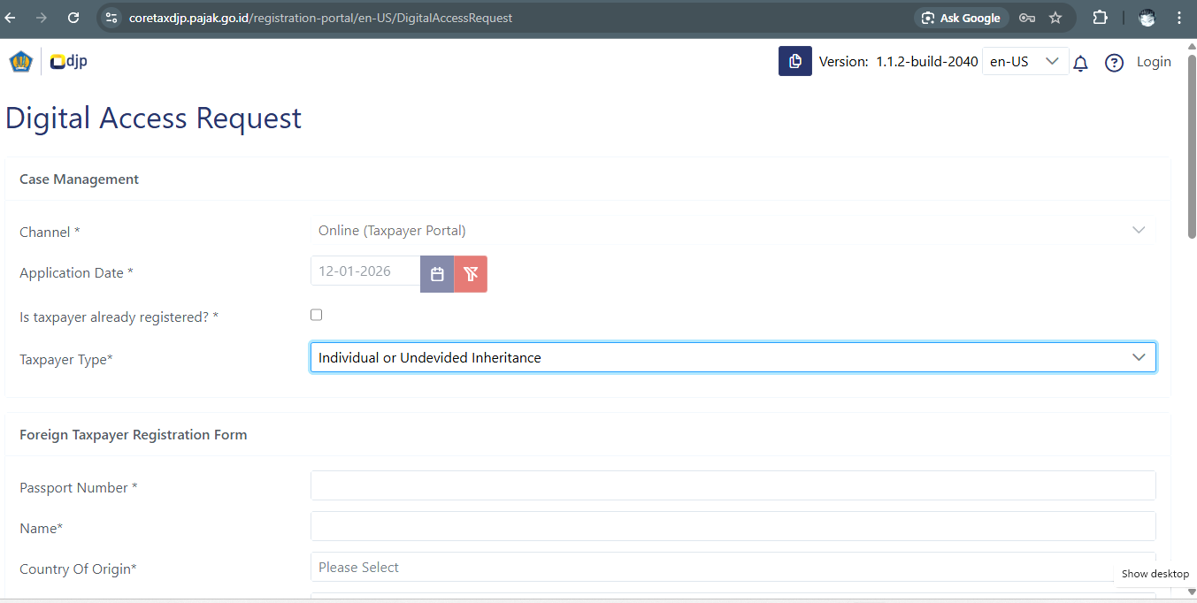Viewport: 1197px width, 603px height.
Task: Click the Ask Google button
Action: coord(961,18)
